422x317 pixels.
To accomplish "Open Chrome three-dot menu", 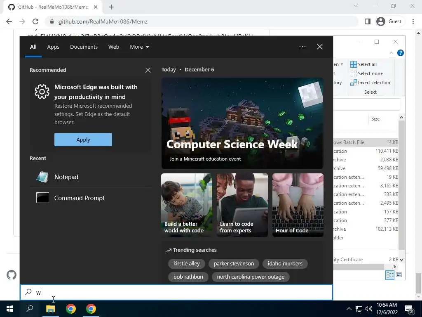I will 413,21.
